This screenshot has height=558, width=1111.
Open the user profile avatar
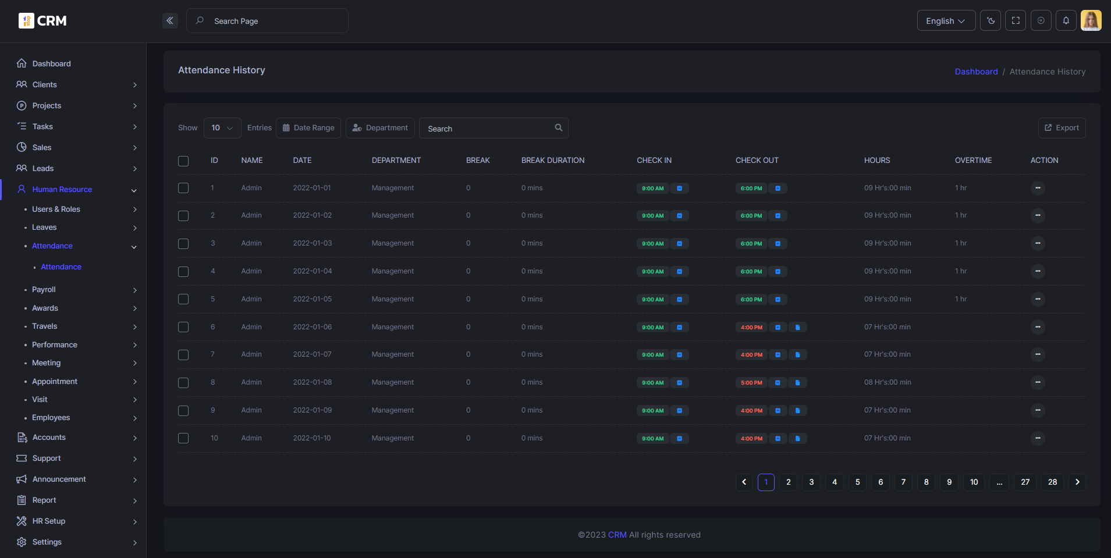click(1091, 21)
